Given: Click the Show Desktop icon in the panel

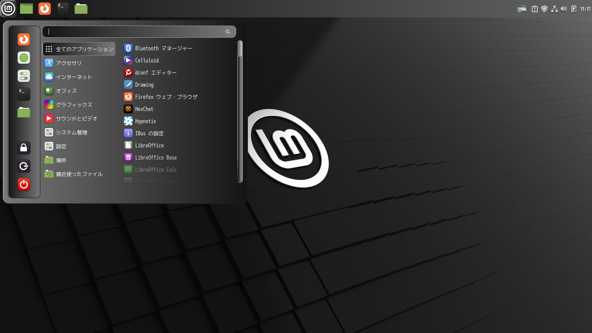Looking at the screenshot, I should point(26,8).
